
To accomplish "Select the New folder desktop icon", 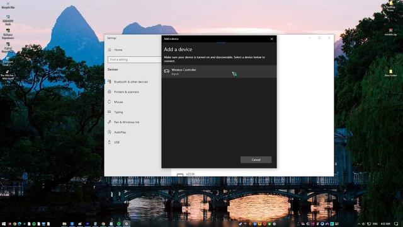I will coord(390,73).
